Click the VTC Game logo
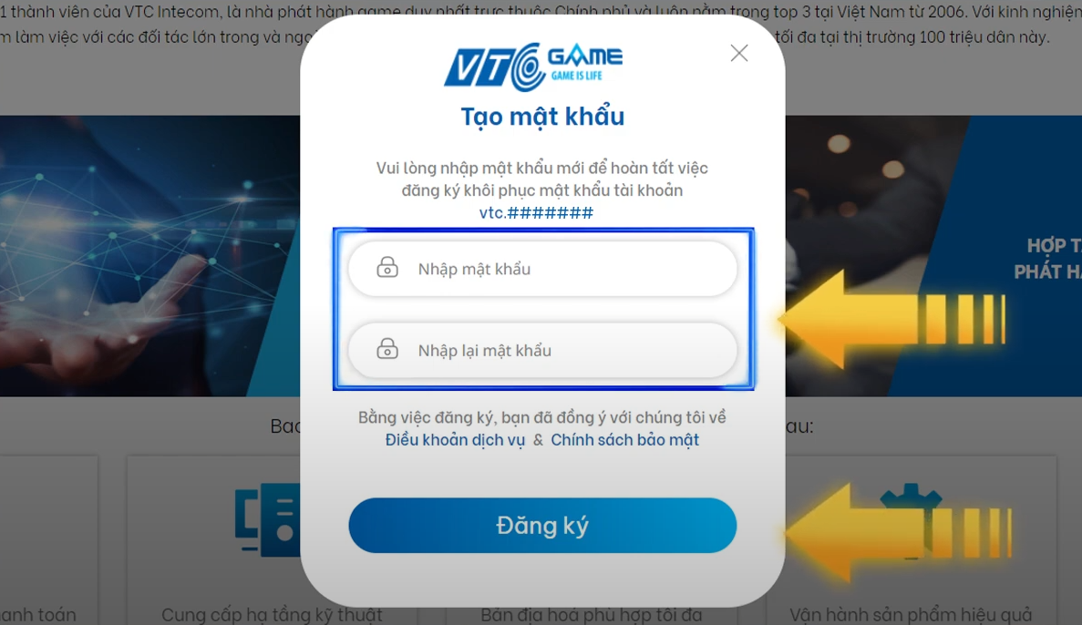This screenshot has height=625, width=1082. point(532,67)
